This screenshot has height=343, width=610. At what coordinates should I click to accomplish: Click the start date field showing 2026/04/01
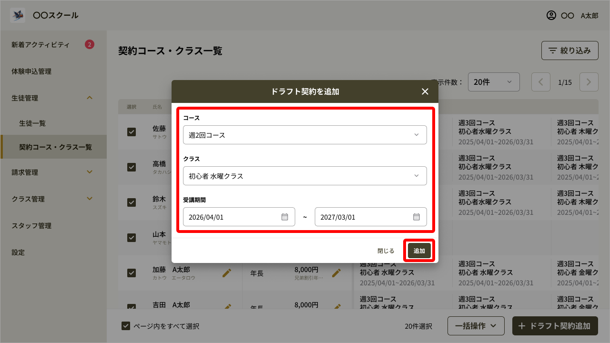pyautogui.click(x=229, y=217)
